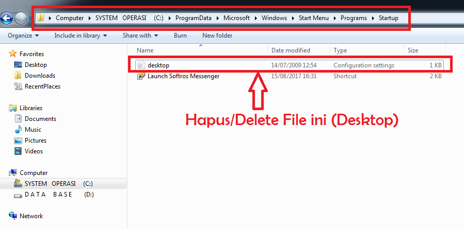Click the New folder button

point(217,36)
